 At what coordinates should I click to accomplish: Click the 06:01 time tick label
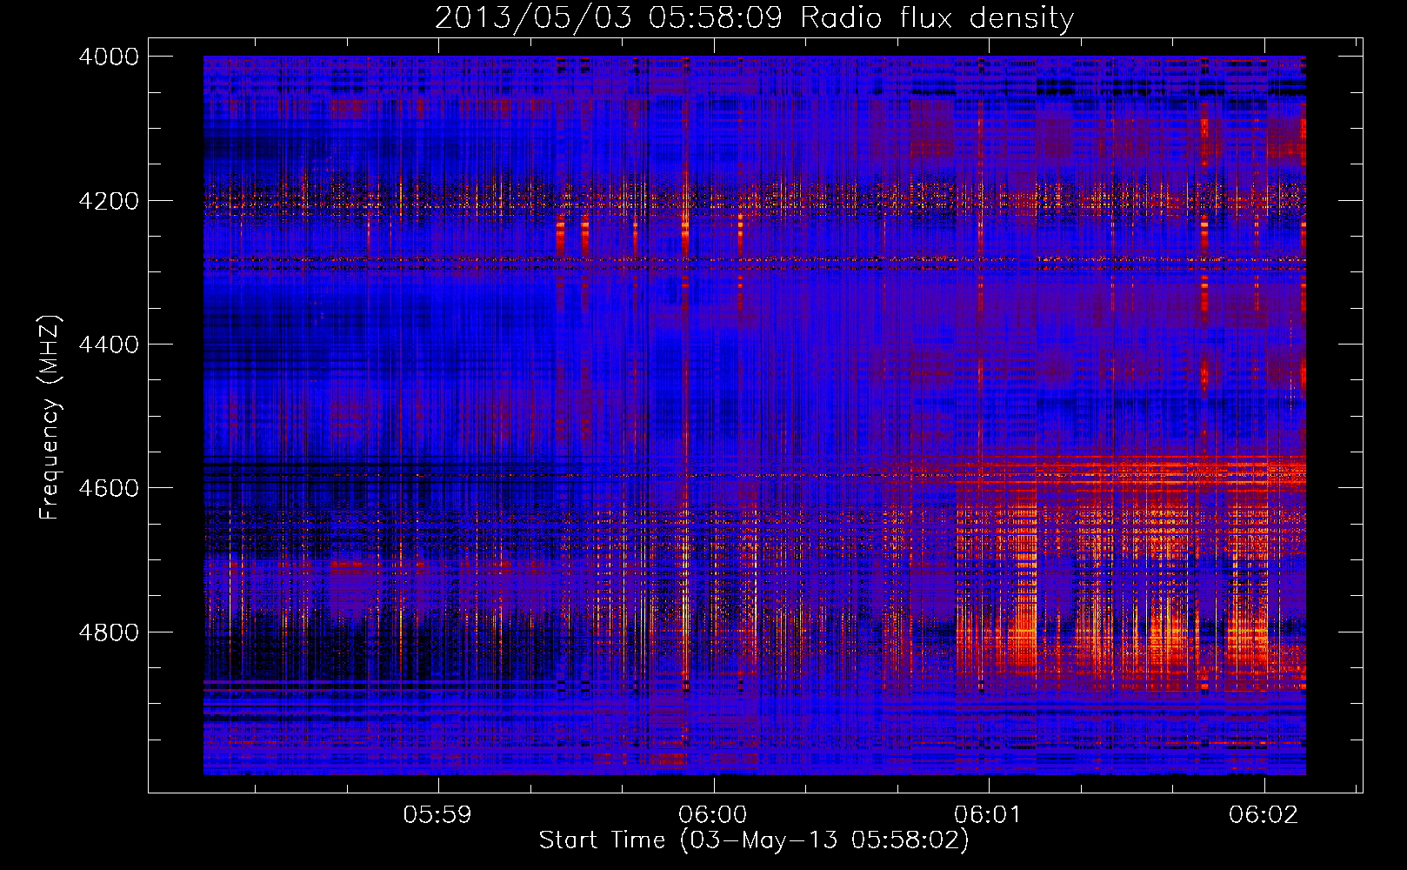[x=988, y=814]
